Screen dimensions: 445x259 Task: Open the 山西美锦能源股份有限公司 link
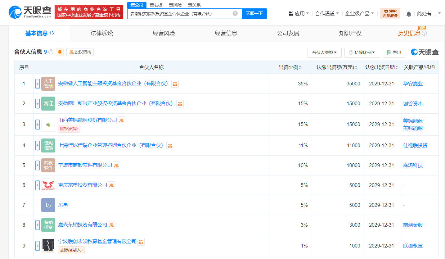(x=88, y=120)
